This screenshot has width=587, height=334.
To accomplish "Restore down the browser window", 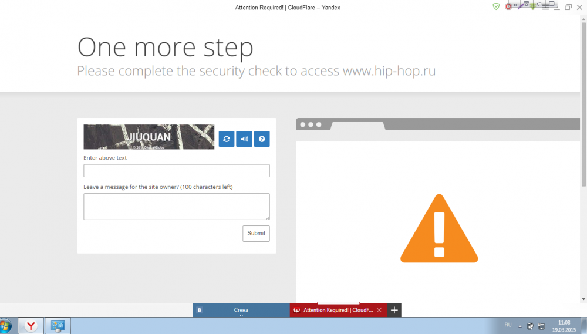I will (568, 7).
